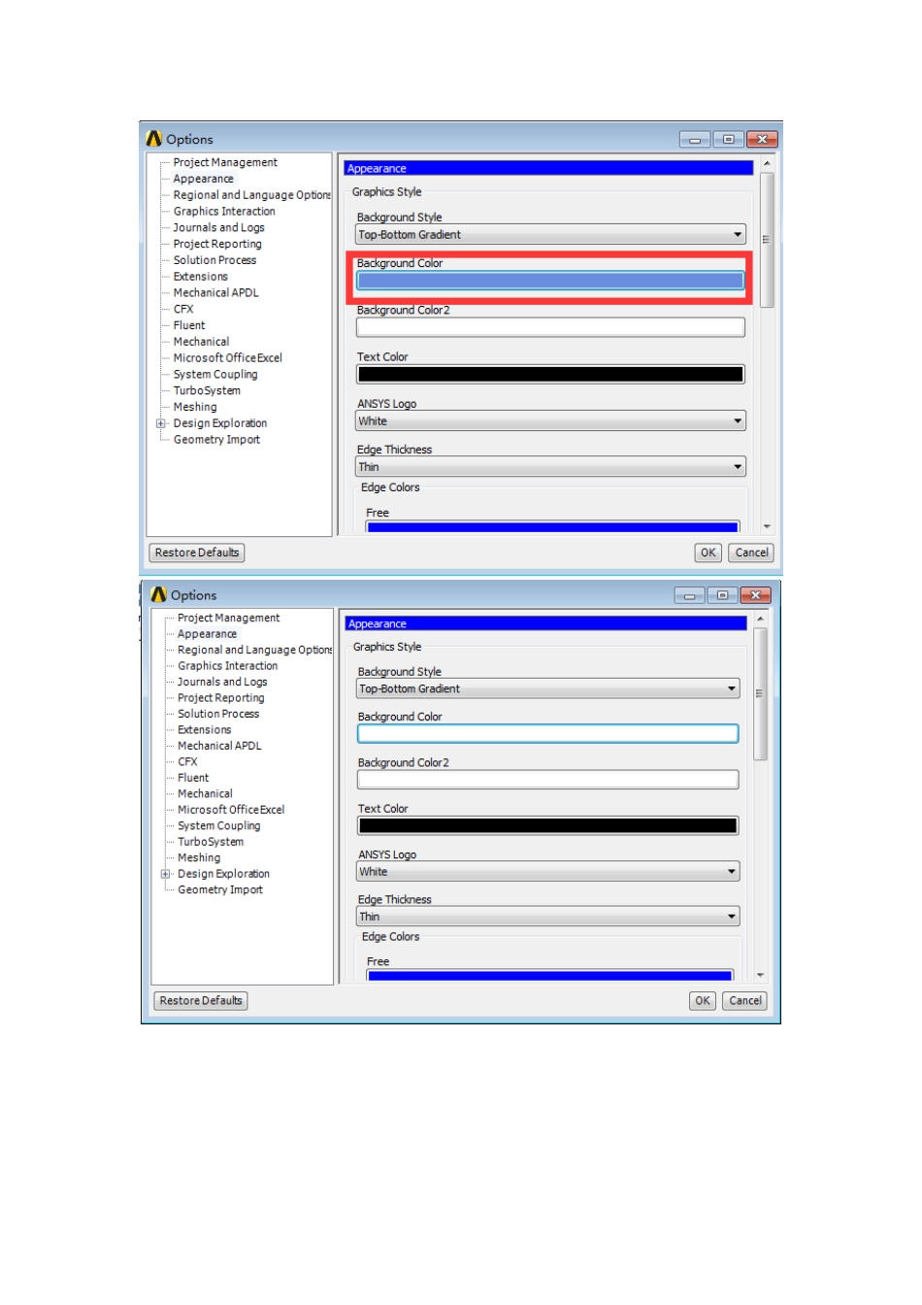The image size is (922, 1305).
Task: Select TurboSystem in the upper Options tree
Action: [x=207, y=390]
